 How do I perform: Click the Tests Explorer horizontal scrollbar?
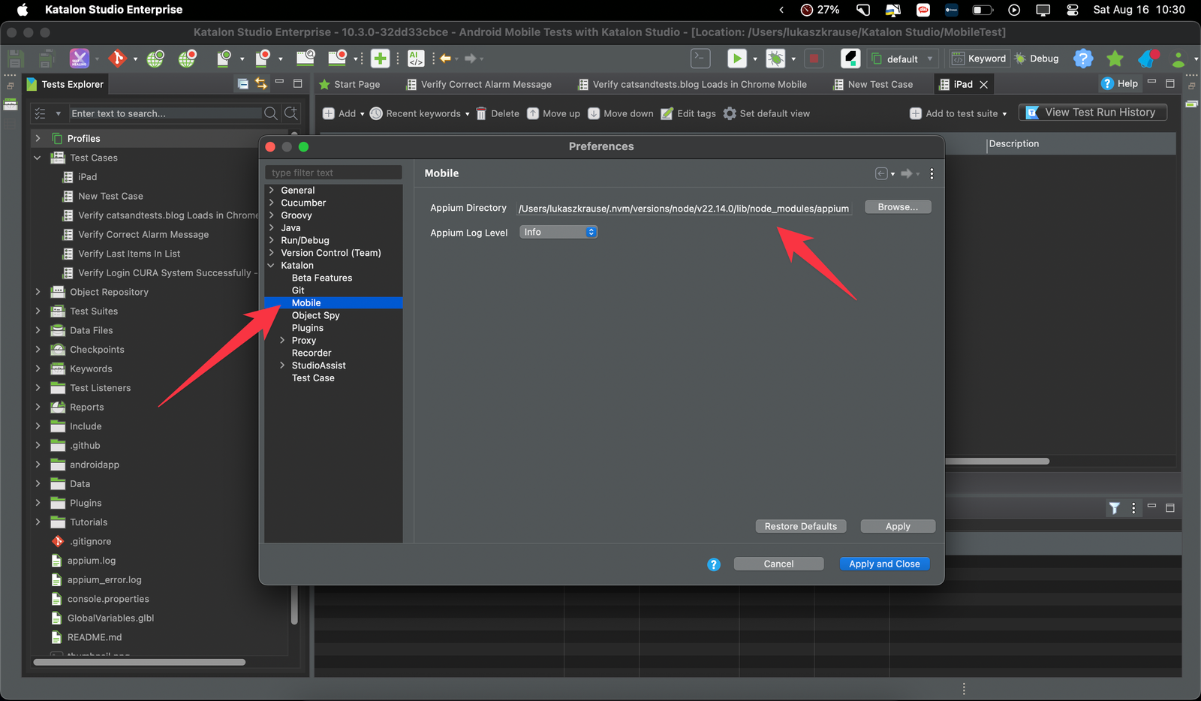coord(140,662)
